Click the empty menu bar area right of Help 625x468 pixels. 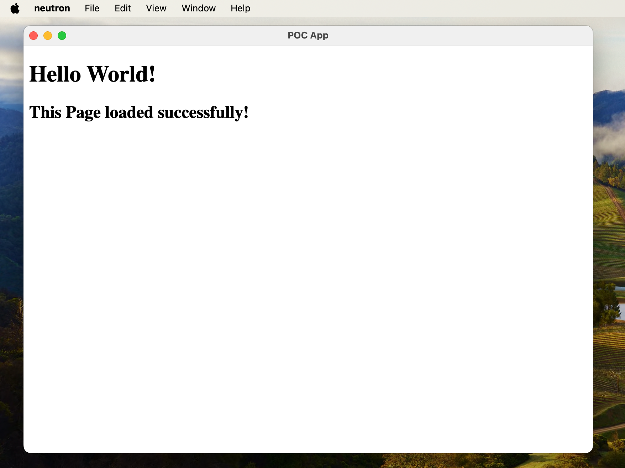[x=427, y=8]
